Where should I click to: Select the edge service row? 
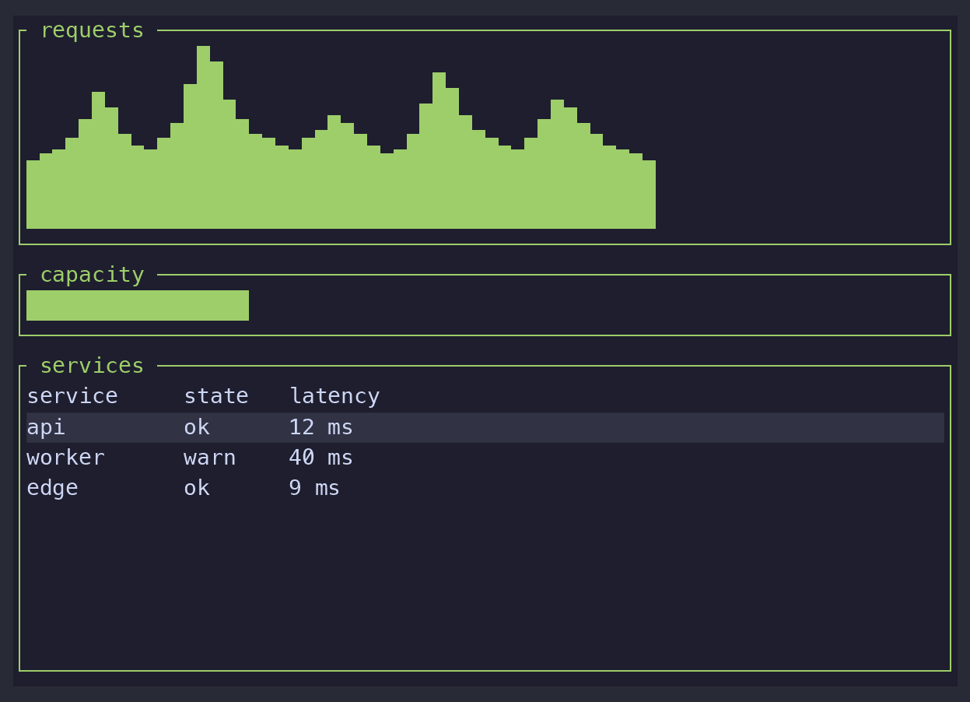[x=485, y=488]
